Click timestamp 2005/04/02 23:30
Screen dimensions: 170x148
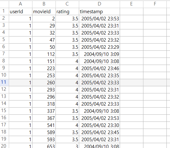click(x=99, y=125)
